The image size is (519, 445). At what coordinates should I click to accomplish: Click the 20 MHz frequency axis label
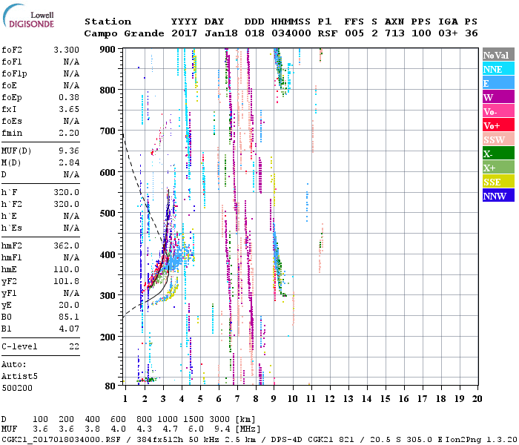pyautogui.click(x=477, y=399)
